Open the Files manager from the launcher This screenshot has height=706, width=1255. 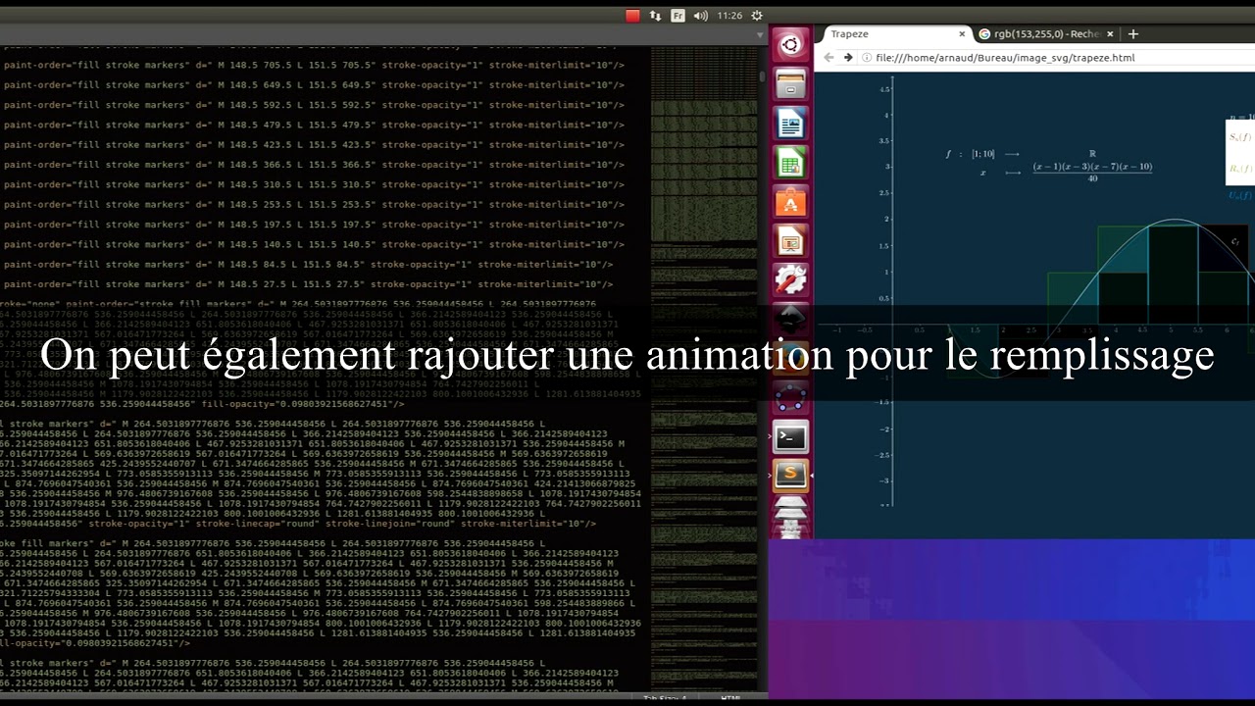pos(790,83)
